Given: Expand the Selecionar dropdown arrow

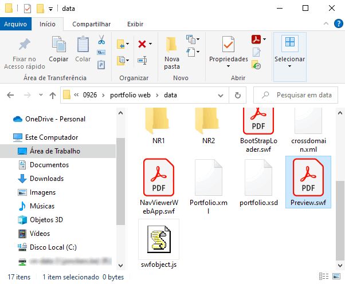Looking at the screenshot, I should 289,66.
